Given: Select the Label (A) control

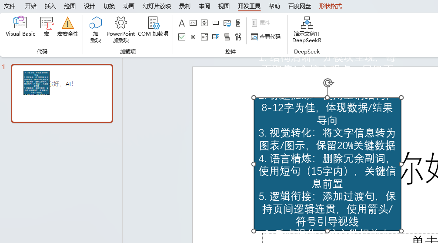Looking at the screenshot, I should tap(181, 23).
